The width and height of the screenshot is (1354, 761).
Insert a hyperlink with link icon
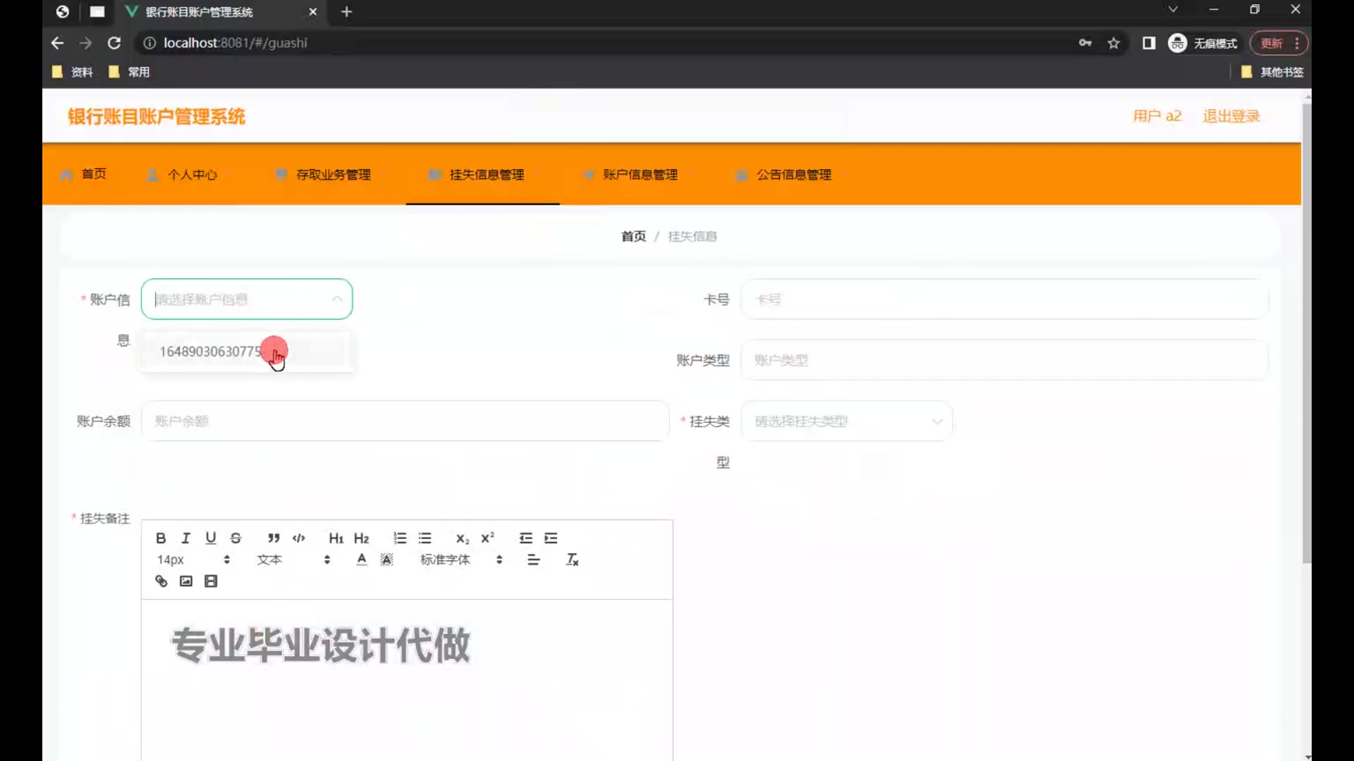coord(161,581)
